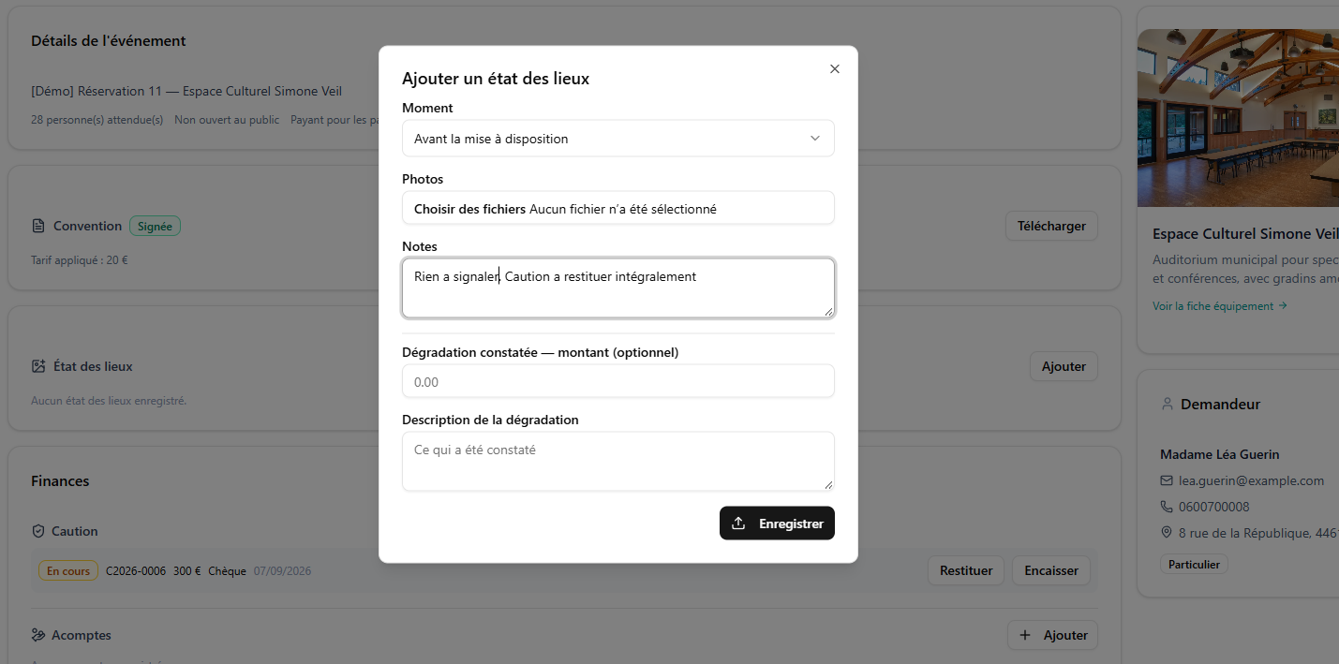The image size is (1339, 664).
Task: Click the Acomptes coins icon
Action: point(38,635)
